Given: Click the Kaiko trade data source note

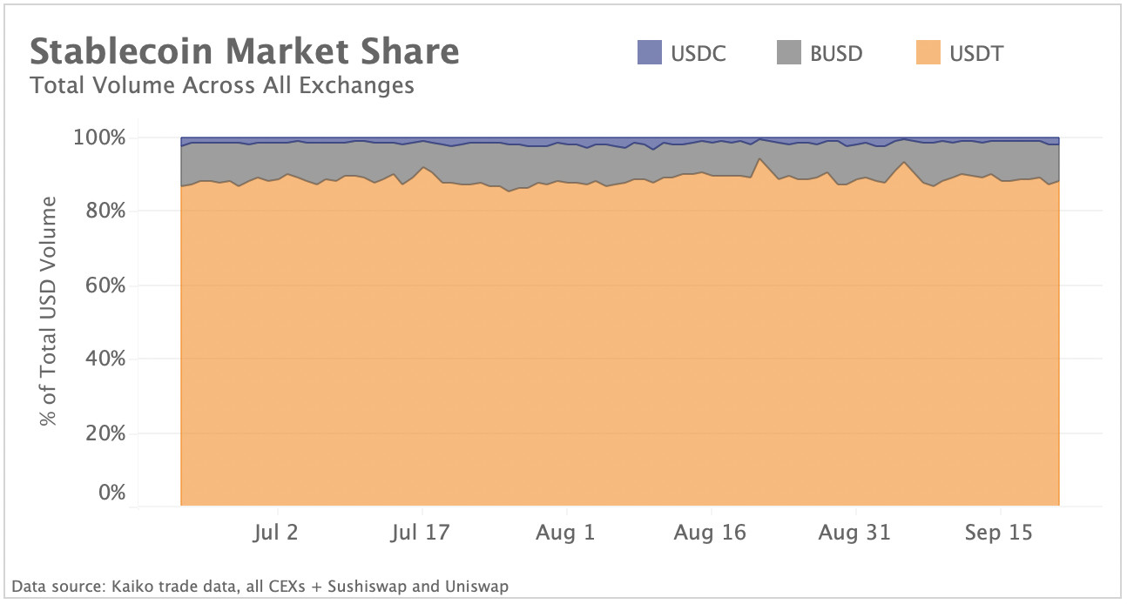Looking at the screenshot, I should [x=260, y=586].
